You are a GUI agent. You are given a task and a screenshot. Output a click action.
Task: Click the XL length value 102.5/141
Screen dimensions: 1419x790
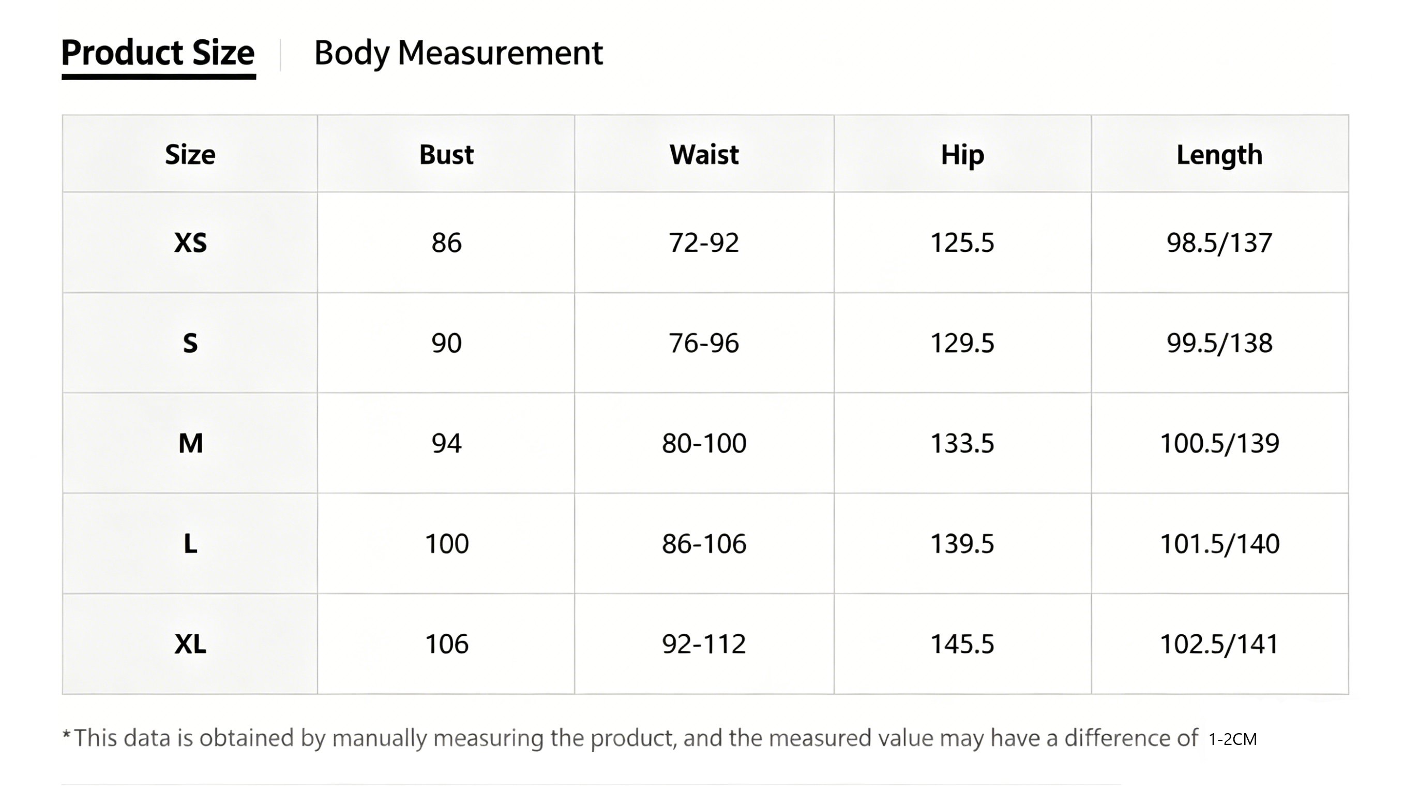tap(1219, 644)
